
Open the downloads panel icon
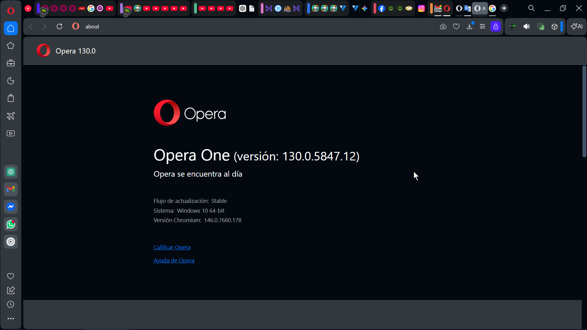(x=470, y=27)
